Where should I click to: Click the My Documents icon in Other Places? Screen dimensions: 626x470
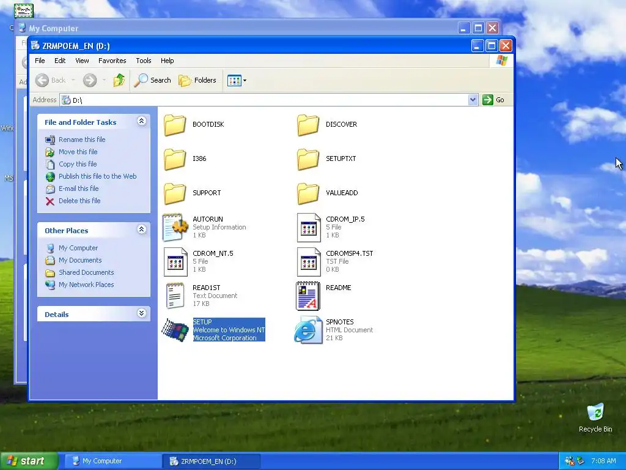coord(50,260)
